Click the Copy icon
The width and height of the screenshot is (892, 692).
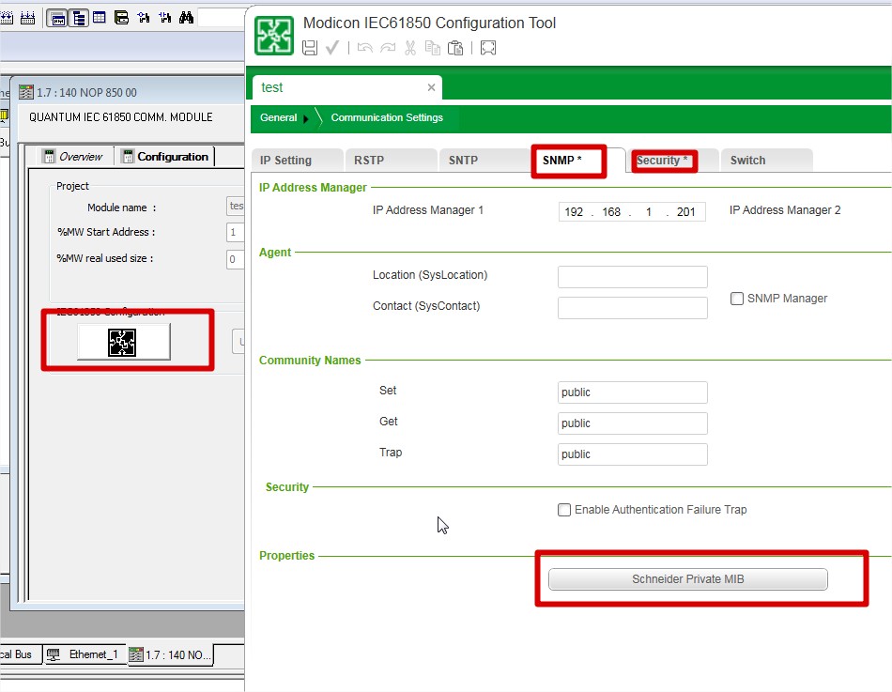pos(433,48)
